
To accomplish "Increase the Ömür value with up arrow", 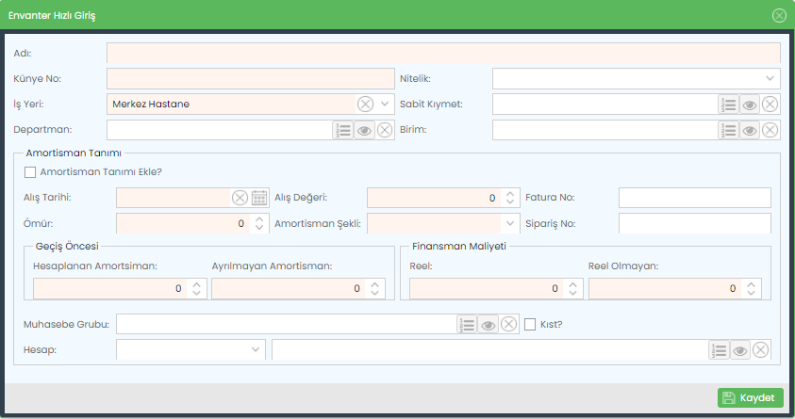I will (x=259, y=219).
